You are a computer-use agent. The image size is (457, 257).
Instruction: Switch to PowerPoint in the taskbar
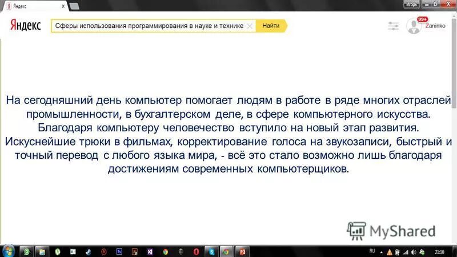tap(242, 252)
